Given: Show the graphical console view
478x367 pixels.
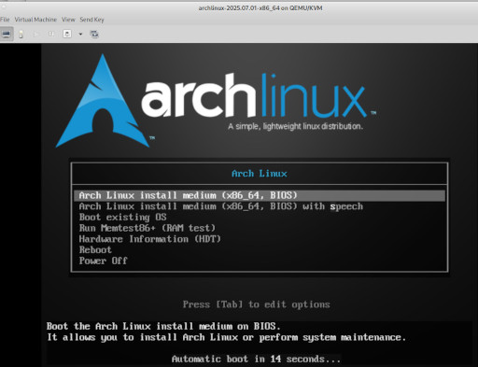Looking at the screenshot, I should 7,34.
